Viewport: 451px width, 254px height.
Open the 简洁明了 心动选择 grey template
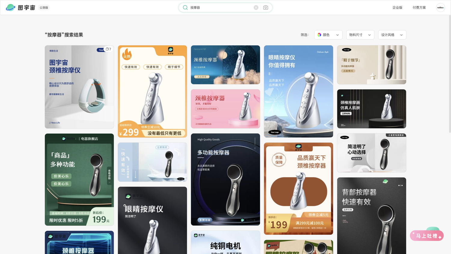372,153
